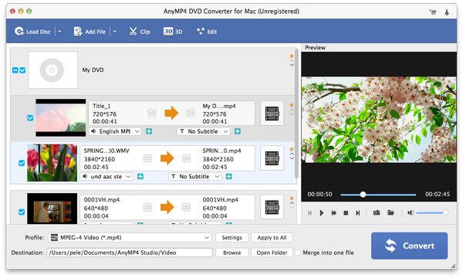The image size is (463, 278).
Task: Click Open Folder button
Action: pos(272,253)
